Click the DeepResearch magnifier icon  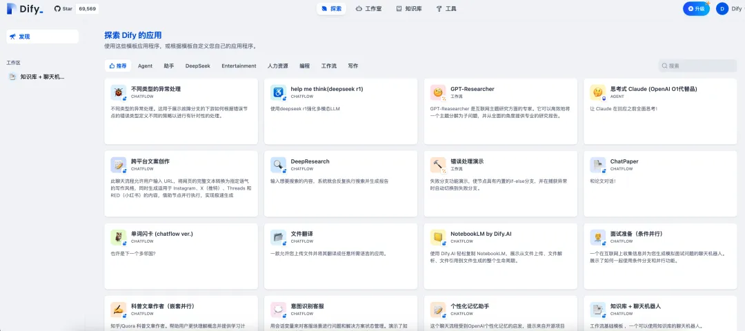(x=278, y=165)
